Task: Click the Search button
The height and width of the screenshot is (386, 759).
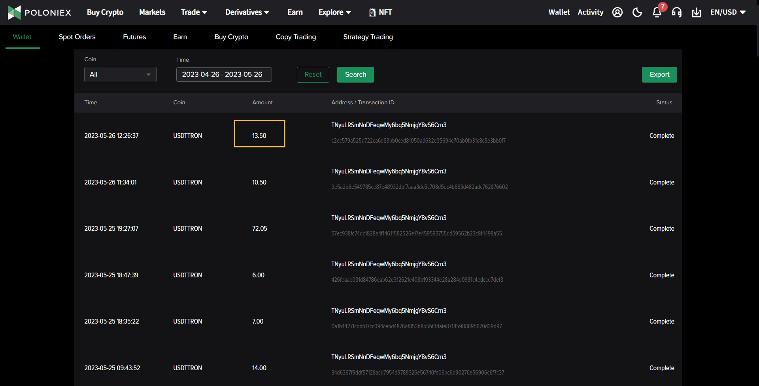Action: (x=355, y=74)
